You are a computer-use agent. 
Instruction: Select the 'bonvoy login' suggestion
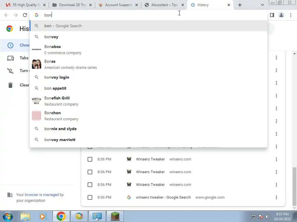(148, 77)
